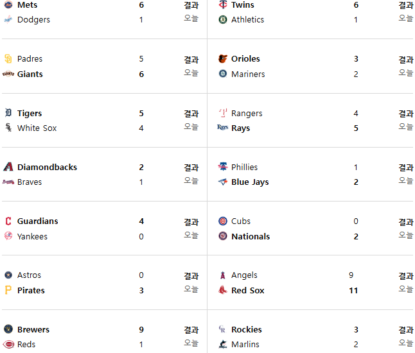This screenshot has height=353, width=415.
Task: Click the Brewers team logo
Action: click(x=8, y=329)
